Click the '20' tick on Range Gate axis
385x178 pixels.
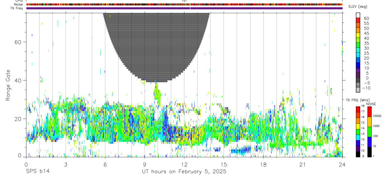17,119
